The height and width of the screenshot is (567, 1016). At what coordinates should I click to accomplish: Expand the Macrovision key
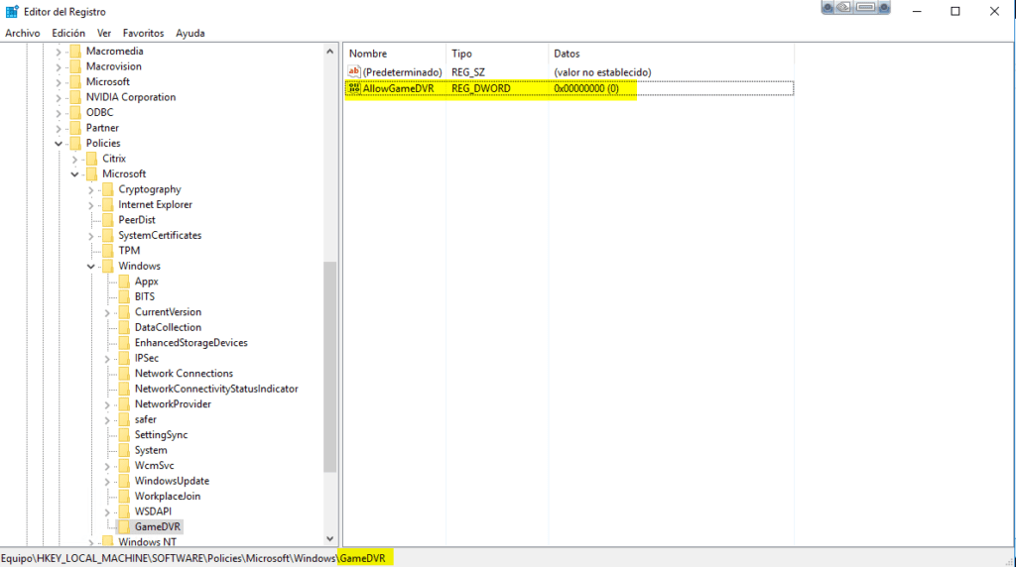click(x=59, y=66)
